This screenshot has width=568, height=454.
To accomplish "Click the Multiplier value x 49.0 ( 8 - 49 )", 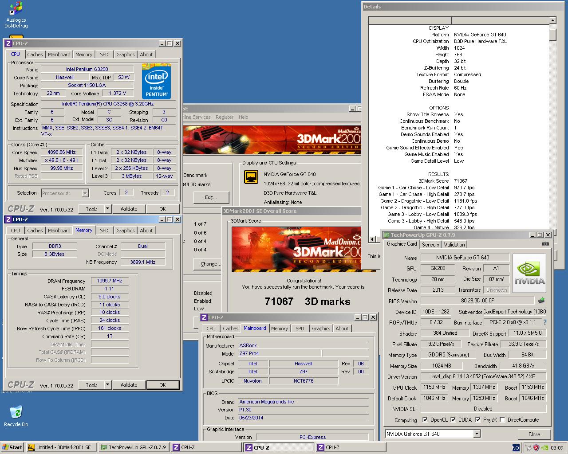I will 62,160.
